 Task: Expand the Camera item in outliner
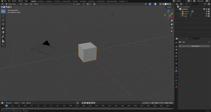click(x=180, y=12)
